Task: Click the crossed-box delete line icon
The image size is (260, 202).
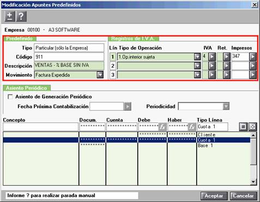Action: 253,127
